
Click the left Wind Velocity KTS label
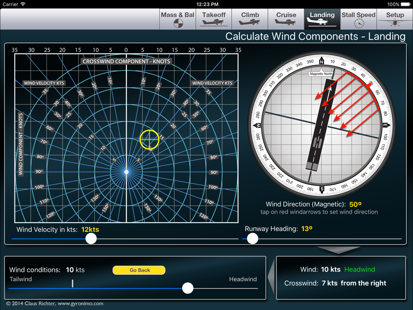point(44,83)
